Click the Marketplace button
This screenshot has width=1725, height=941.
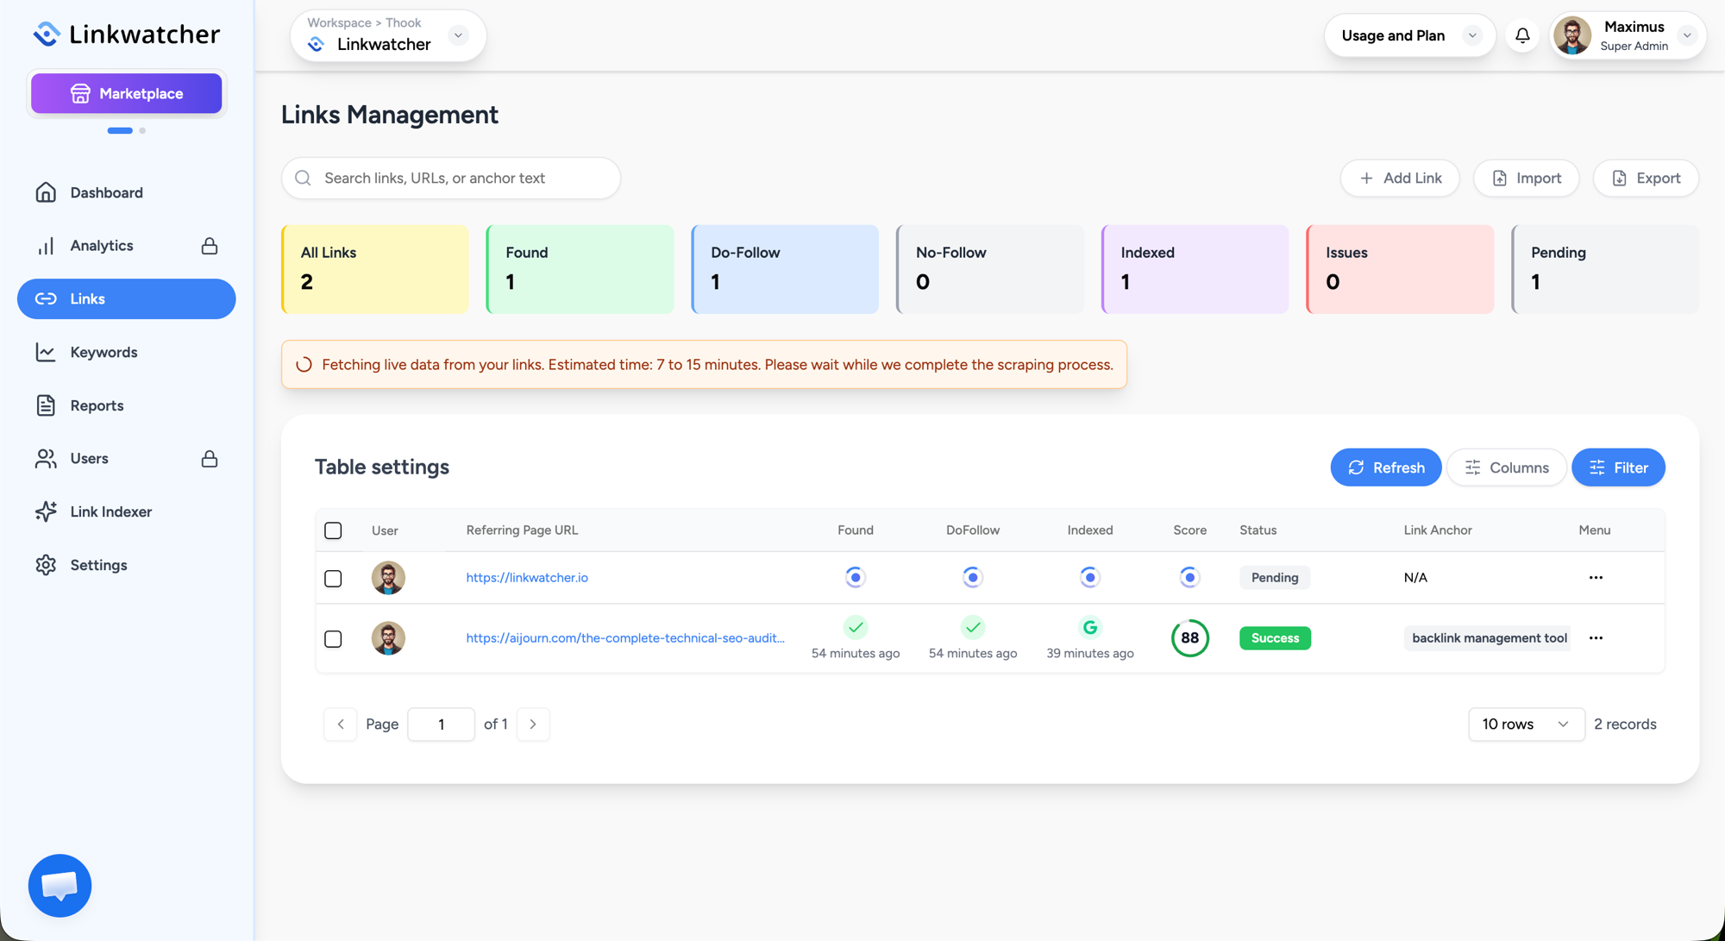tap(127, 93)
